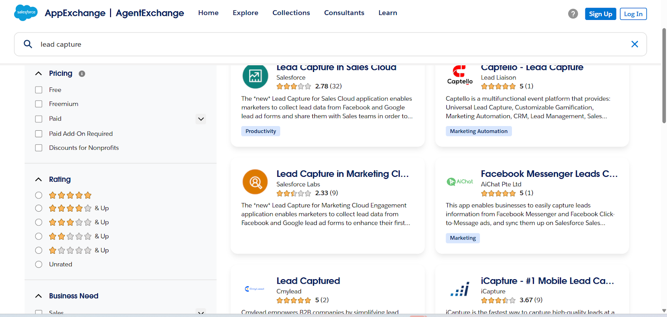The image size is (667, 317).
Task: Open the Explore nav item
Action: [246, 13]
